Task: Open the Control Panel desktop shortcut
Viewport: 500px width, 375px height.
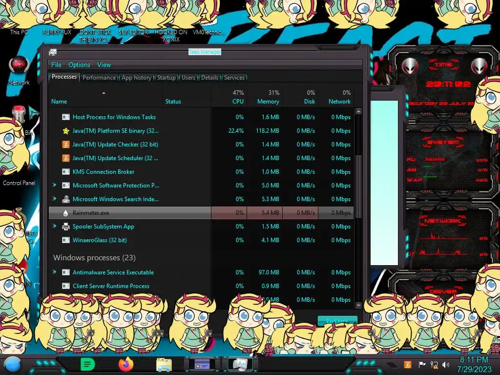Action: click(x=19, y=183)
